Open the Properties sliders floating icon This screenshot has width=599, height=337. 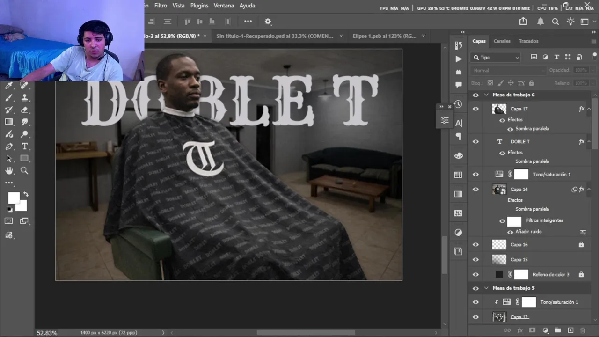click(x=445, y=120)
